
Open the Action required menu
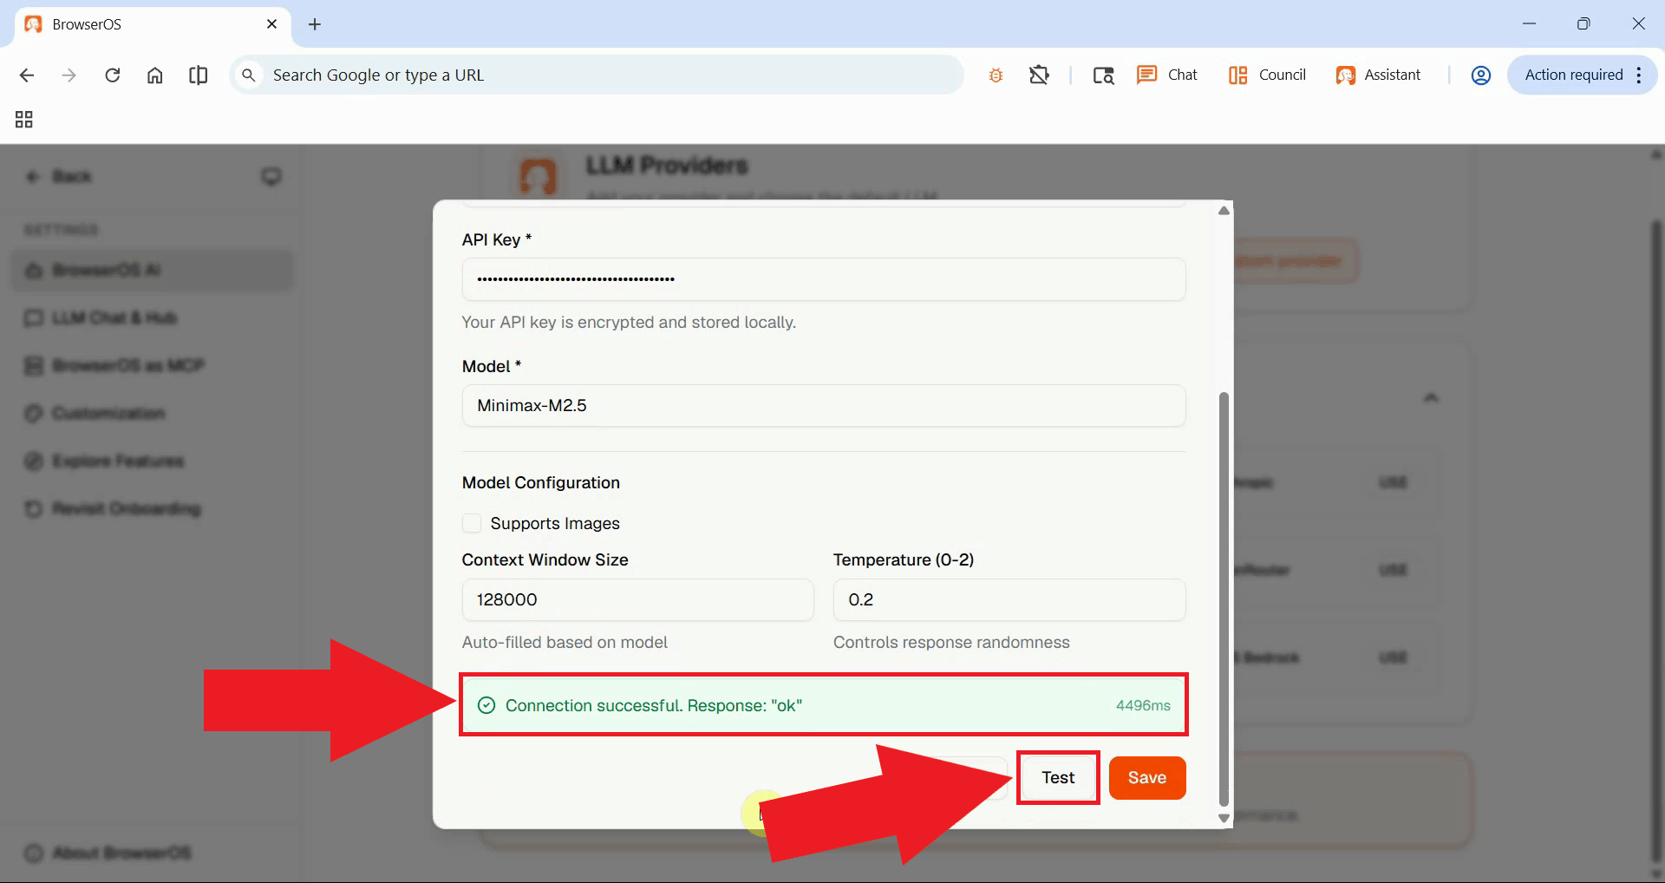1582,75
